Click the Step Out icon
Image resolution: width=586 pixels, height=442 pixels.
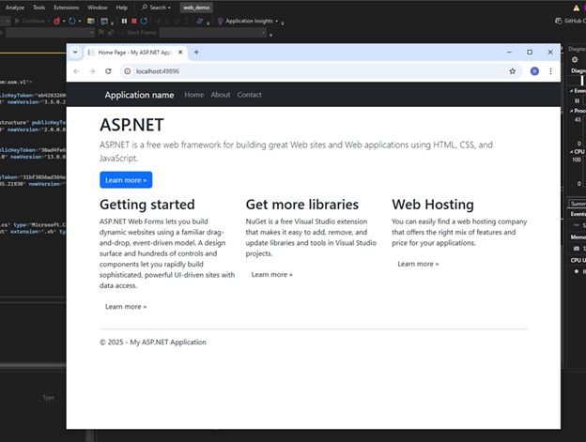pyautogui.click(x=187, y=21)
